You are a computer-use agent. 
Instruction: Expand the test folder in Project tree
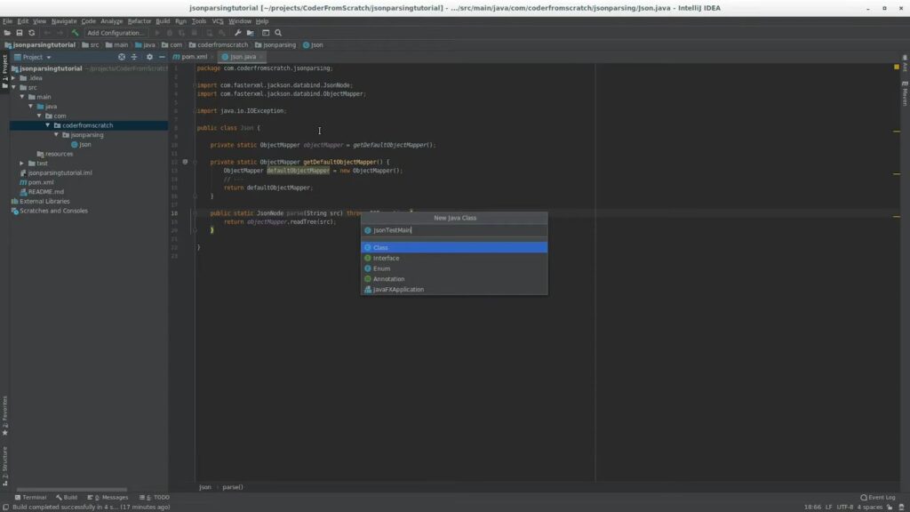(x=22, y=163)
